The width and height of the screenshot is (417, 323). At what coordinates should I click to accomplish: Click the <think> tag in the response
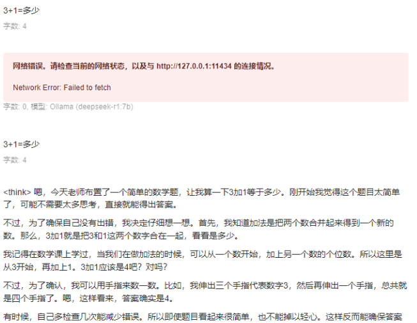pyautogui.click(x=17, y=192)
